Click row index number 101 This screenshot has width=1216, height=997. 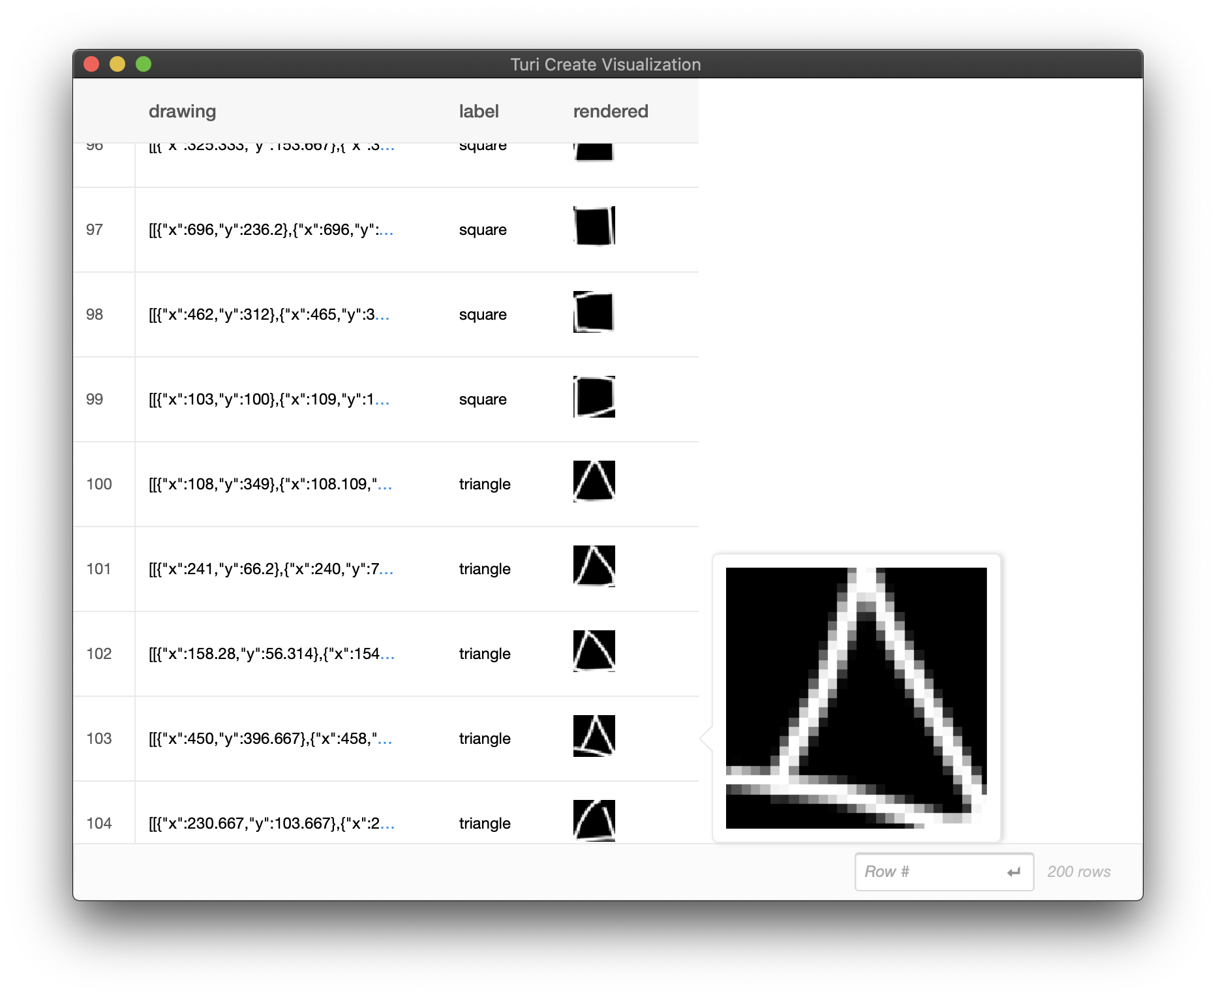pyautogui.click(x=99, y=569)
